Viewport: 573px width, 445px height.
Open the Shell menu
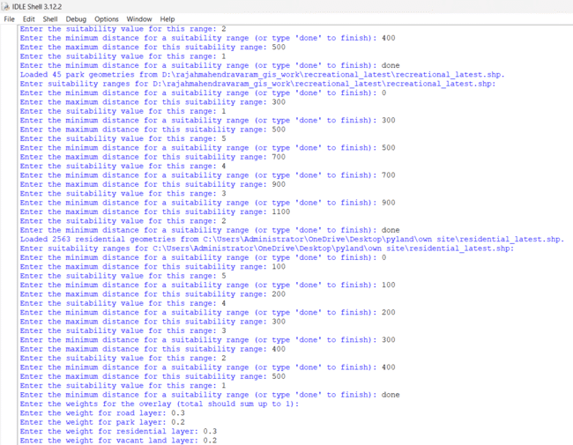[x=50, y=19]
